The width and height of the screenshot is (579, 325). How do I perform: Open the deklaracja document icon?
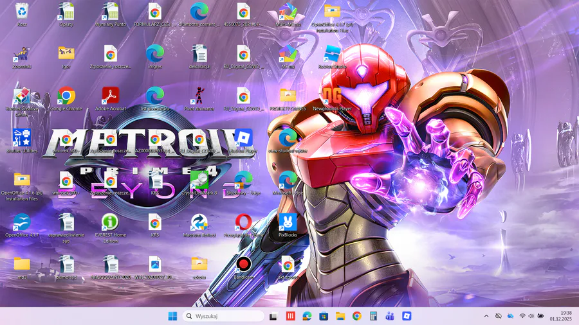[x=199, y=53]
